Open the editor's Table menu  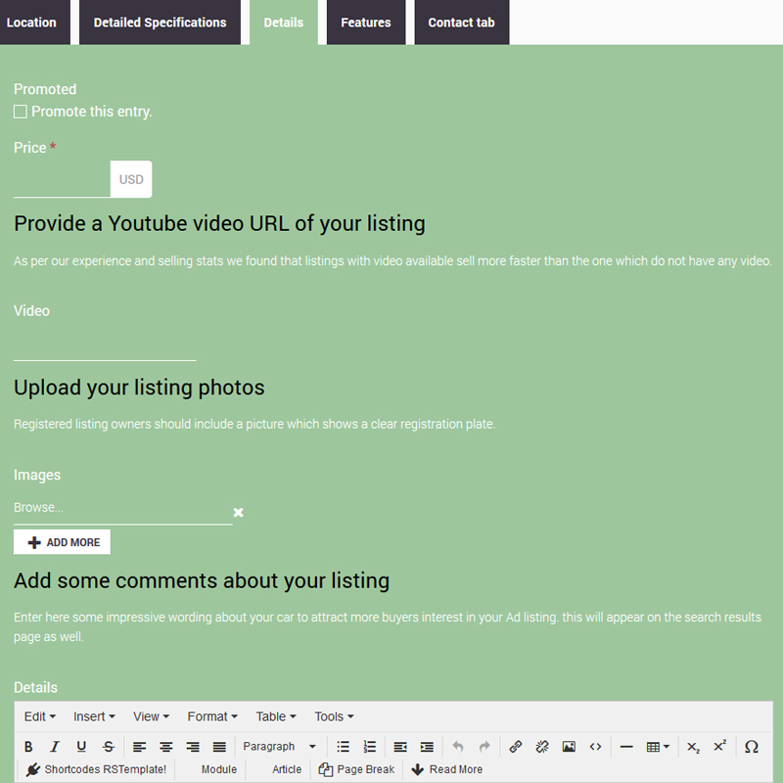pos(276,716)
